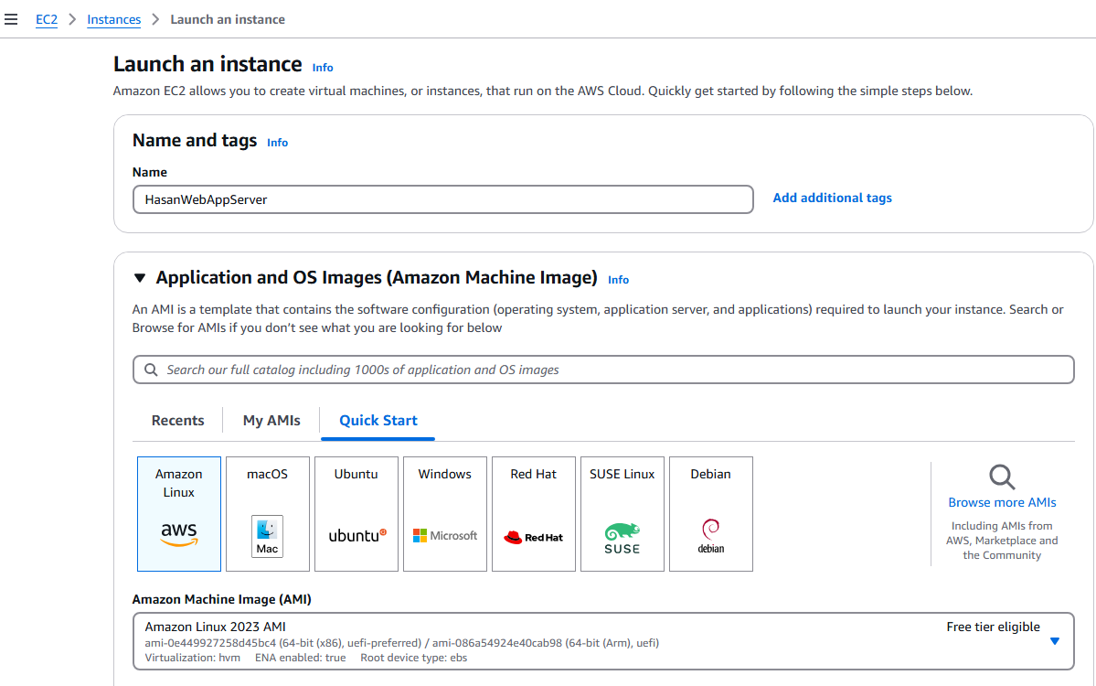Screen dimensions: 1096x686
Task: Click the 'Free tier eligible' label
Action: click(x=993, y=627)
